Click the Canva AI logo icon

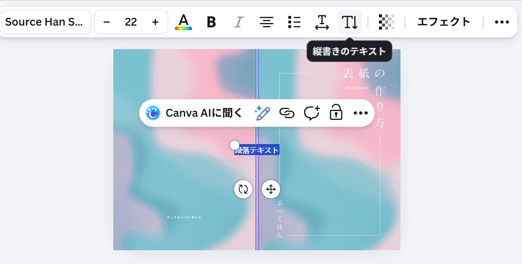click(153, 113)
